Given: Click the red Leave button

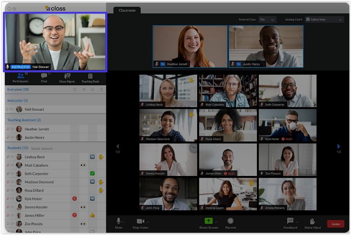Looking at the screenshot, I should (336, 224).
